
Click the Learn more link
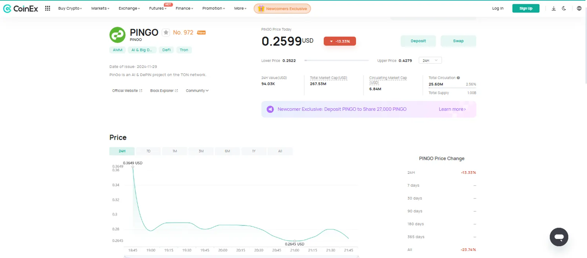pyautogui.click(x=452, y=109)
